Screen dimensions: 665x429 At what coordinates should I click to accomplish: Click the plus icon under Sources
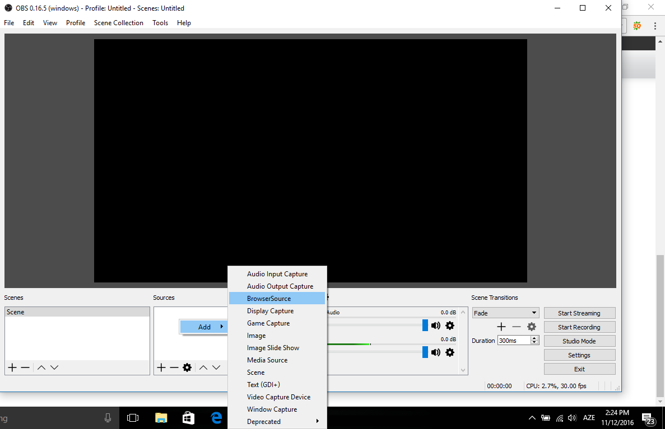[161, 367]
